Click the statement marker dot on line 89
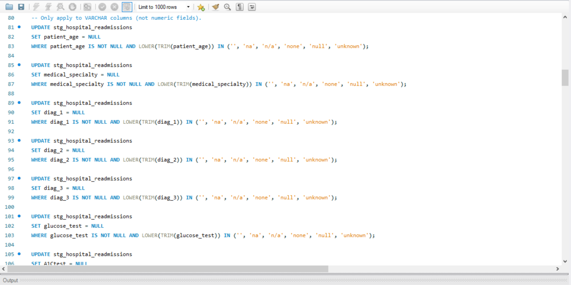The width and height of the screenshot is (571, 285). 19,103
